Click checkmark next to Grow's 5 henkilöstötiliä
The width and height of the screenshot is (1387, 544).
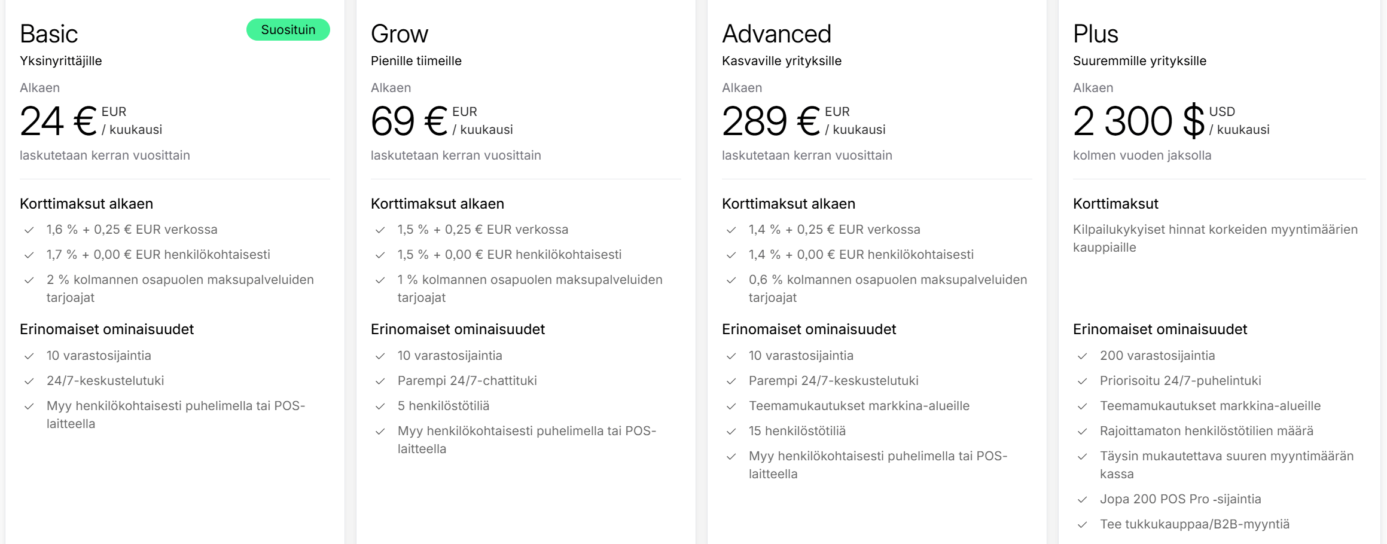[380, 407]
